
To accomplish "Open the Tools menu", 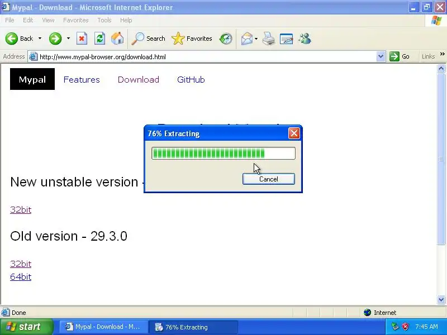I will tap(104, 20).
